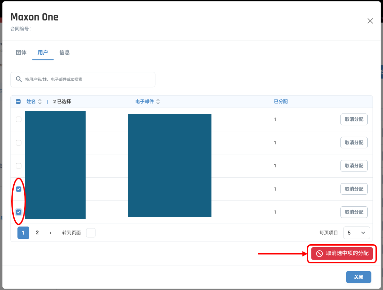Image resolution: width=383 pixels, height=290 pixels.
Task: Uncheck the fifth row checkbox
Action: click(18, 212)
